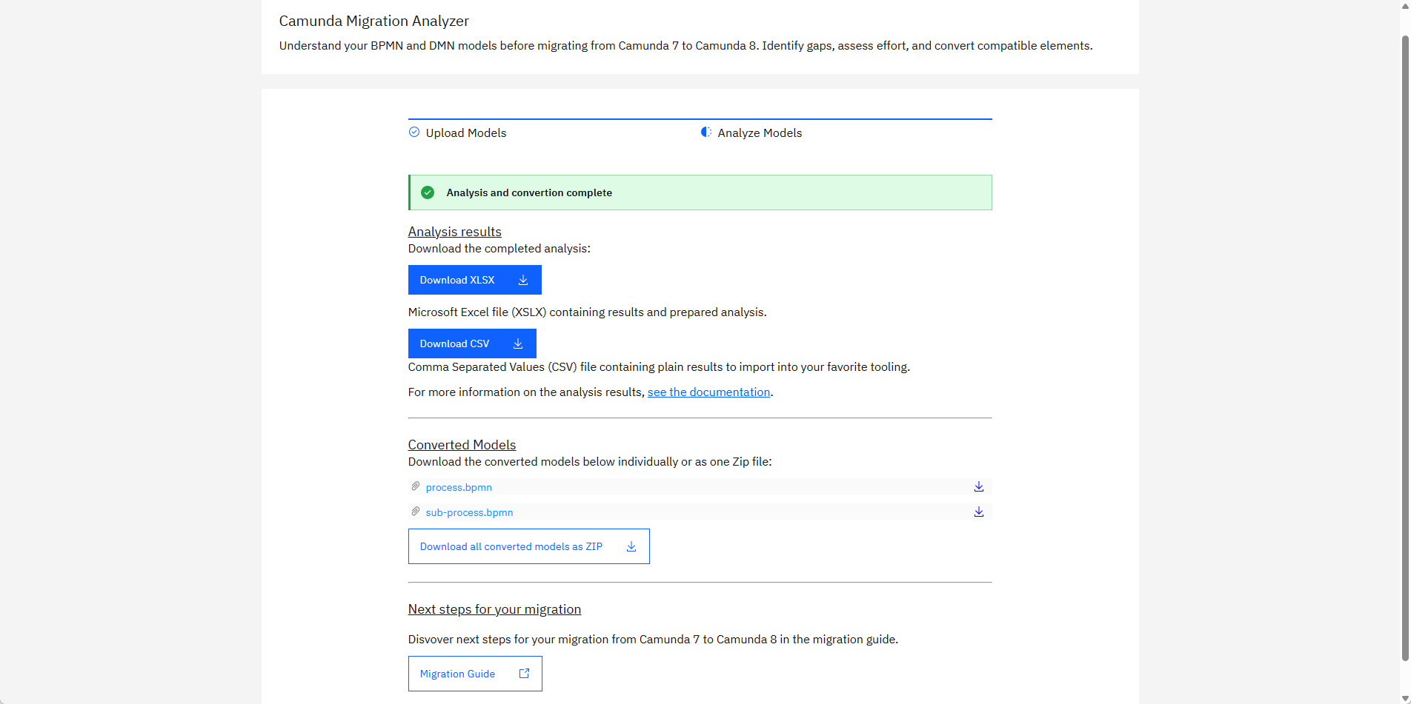1411x704 pixels.
Task: Open the process.bpmn file link
Action: 459,487
